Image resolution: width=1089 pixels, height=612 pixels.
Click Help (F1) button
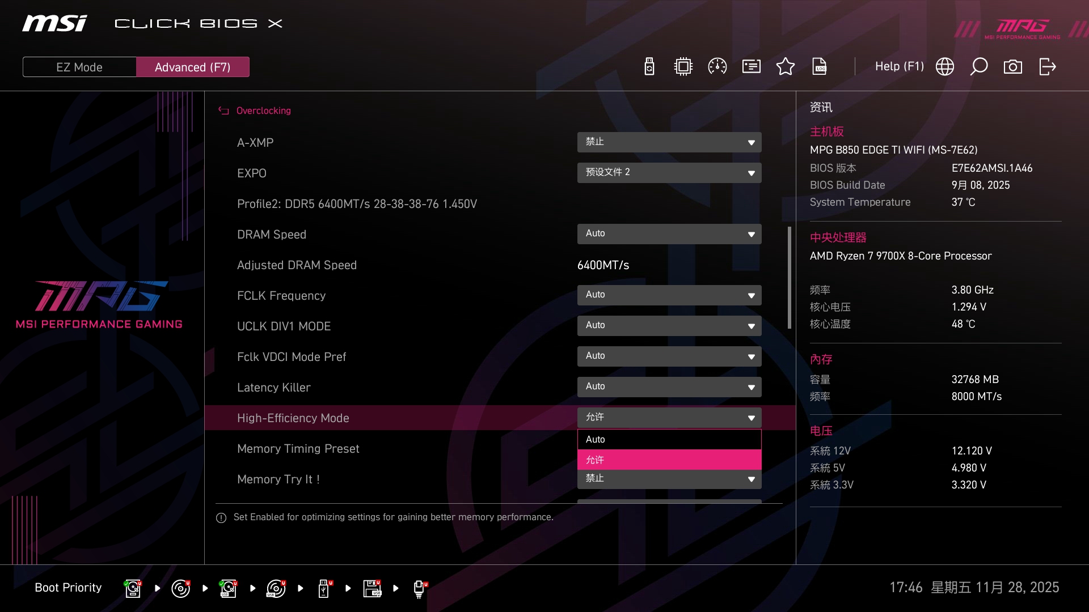tap(899, 67)
